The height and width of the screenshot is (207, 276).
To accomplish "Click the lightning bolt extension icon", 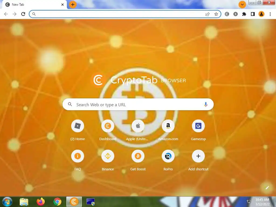I will click(x=236, y=14).
